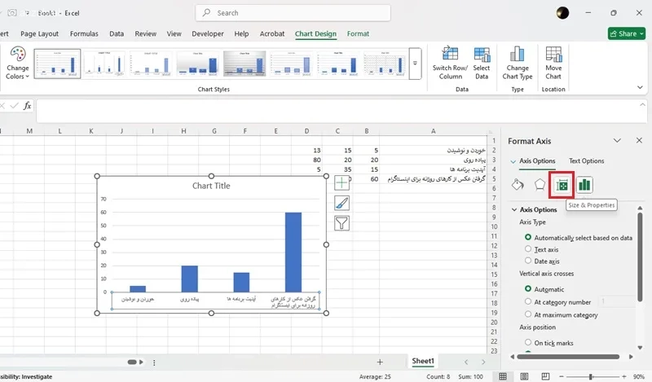Screen dimensions: 652x382
Task: Open the Axis Options bar chart icon
Action: click(584, 185)
